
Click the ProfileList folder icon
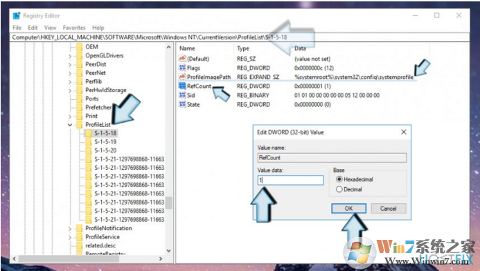(x=79, y=124)
